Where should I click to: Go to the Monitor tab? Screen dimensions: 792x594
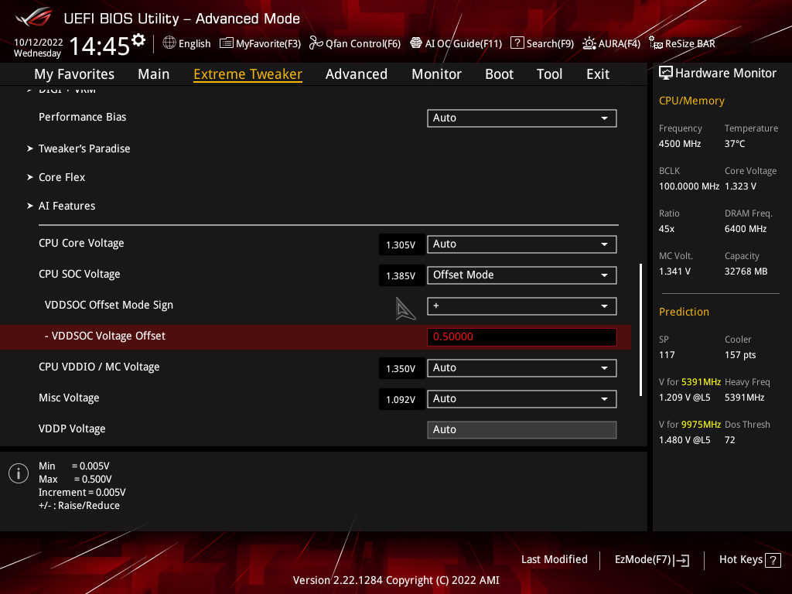(x=436, y=74)
